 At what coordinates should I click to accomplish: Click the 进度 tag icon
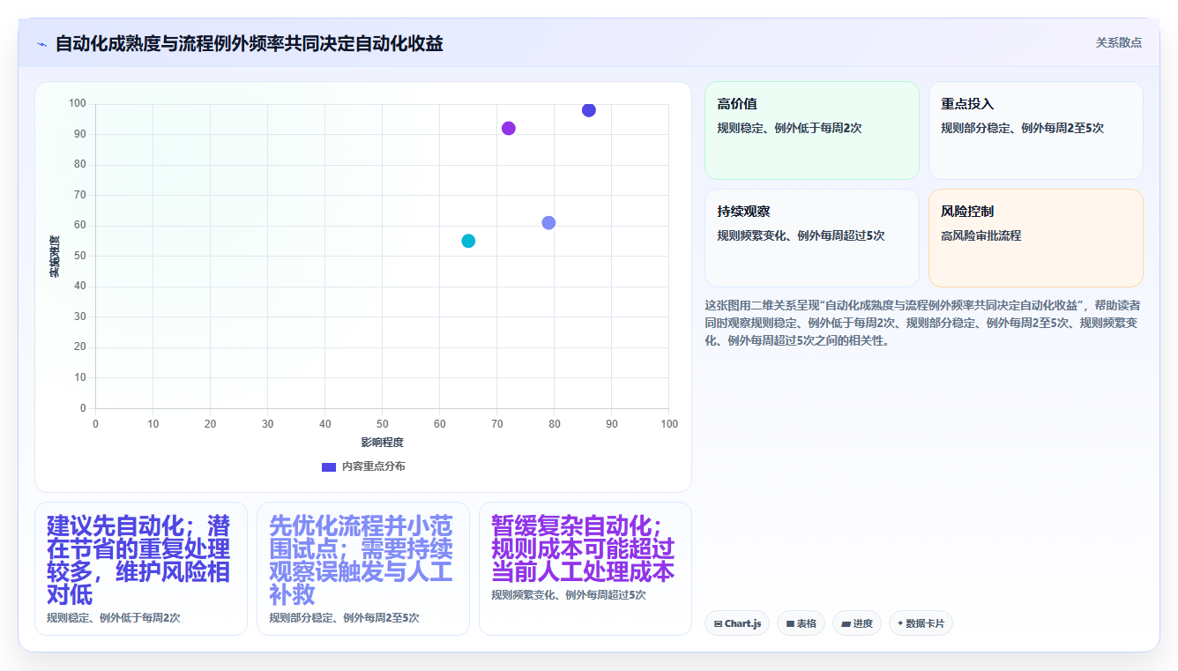click(x=846, y=624)
